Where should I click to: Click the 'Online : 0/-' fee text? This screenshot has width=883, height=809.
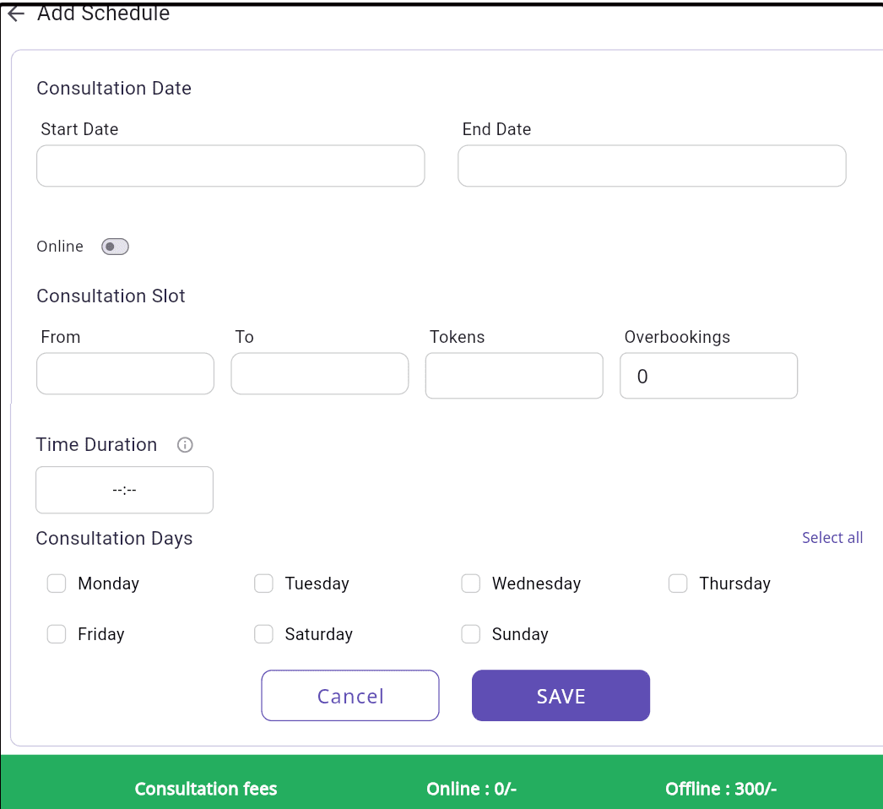click(471, 789)
